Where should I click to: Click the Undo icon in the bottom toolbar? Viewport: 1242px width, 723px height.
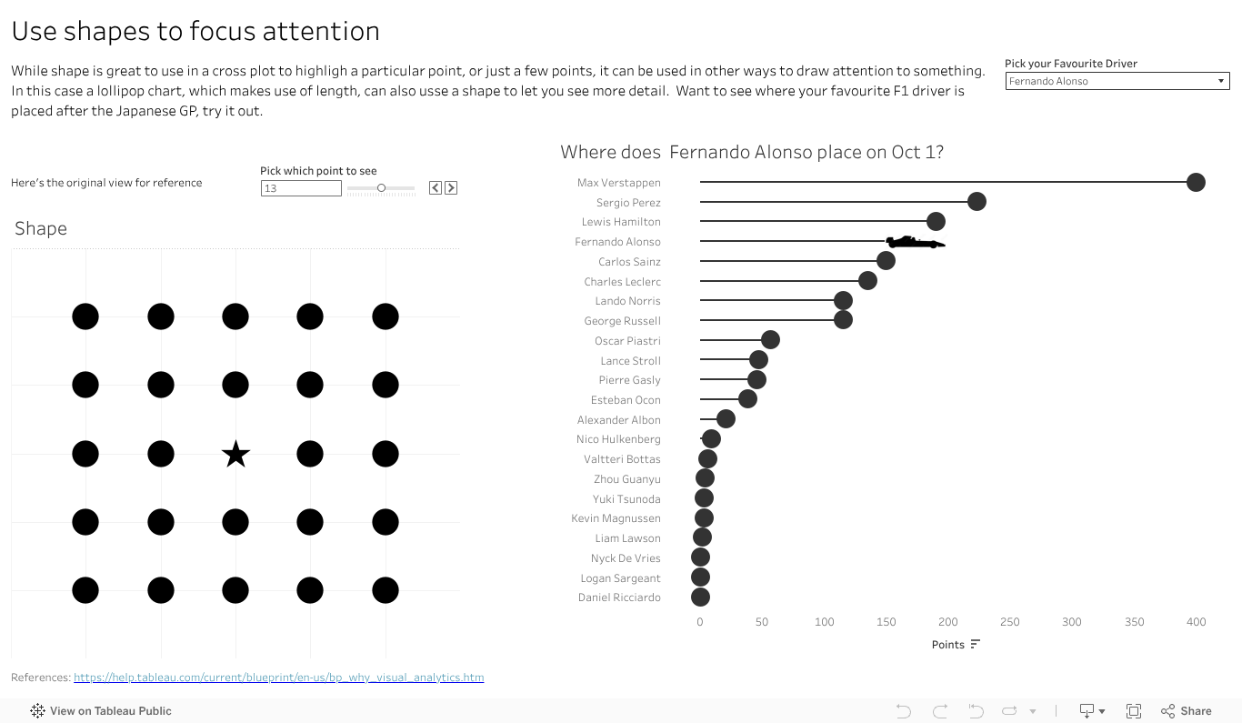(x=902, y=710)
